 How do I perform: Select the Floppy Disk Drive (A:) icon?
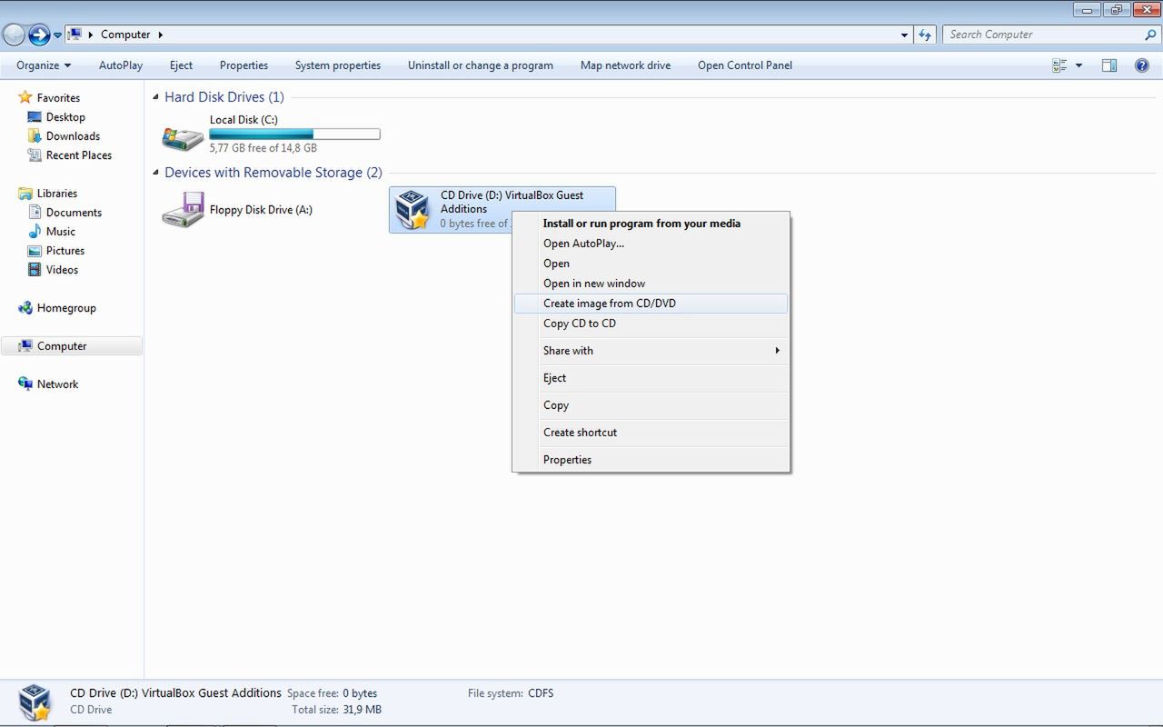(182, 209)
